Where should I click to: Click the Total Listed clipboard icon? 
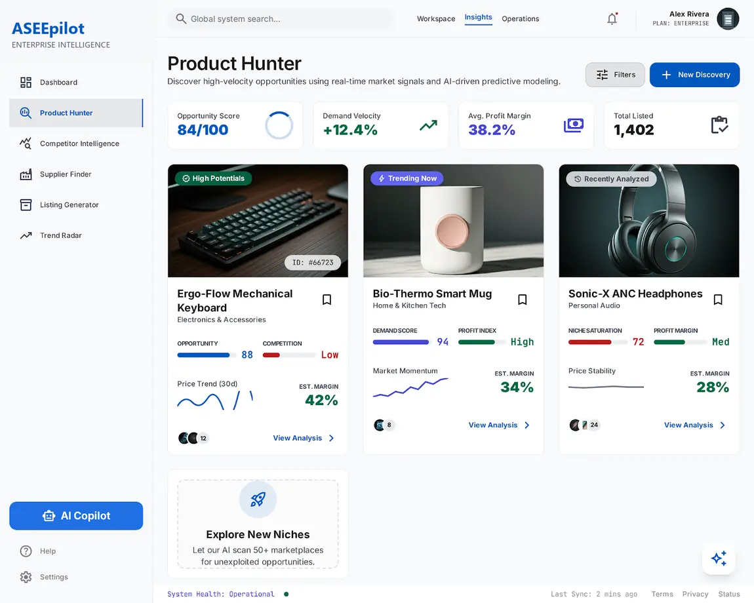click(x=719, y=125)
